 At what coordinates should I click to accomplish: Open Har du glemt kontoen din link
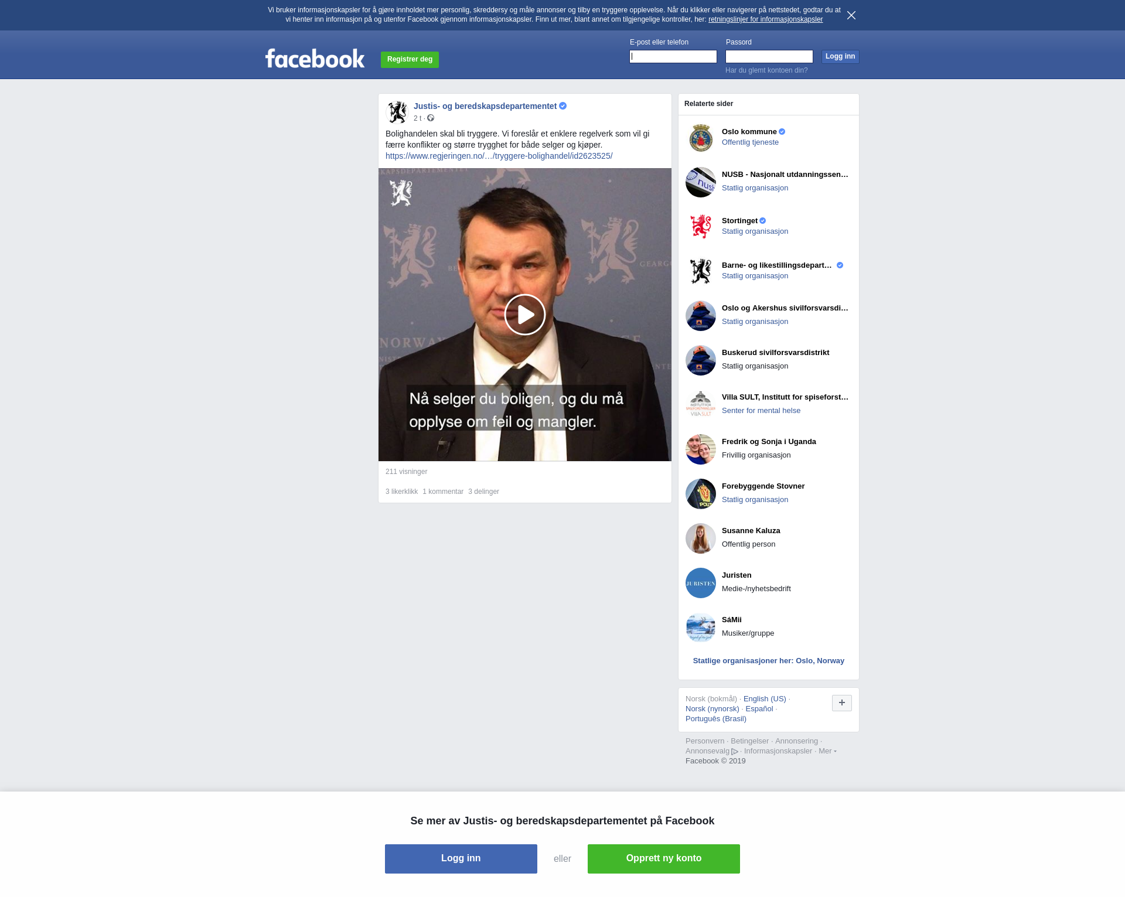(x=766, y=70)
